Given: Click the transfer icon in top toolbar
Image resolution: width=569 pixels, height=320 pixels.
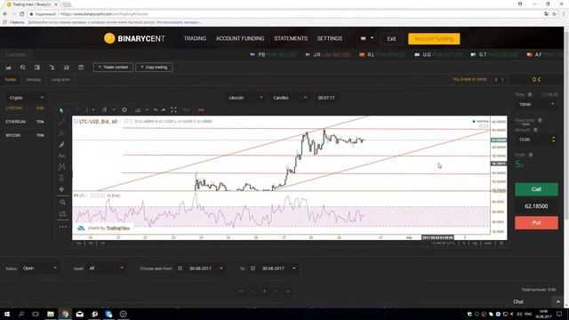Looking at the screenshot, I should click(x=52, y=68).
